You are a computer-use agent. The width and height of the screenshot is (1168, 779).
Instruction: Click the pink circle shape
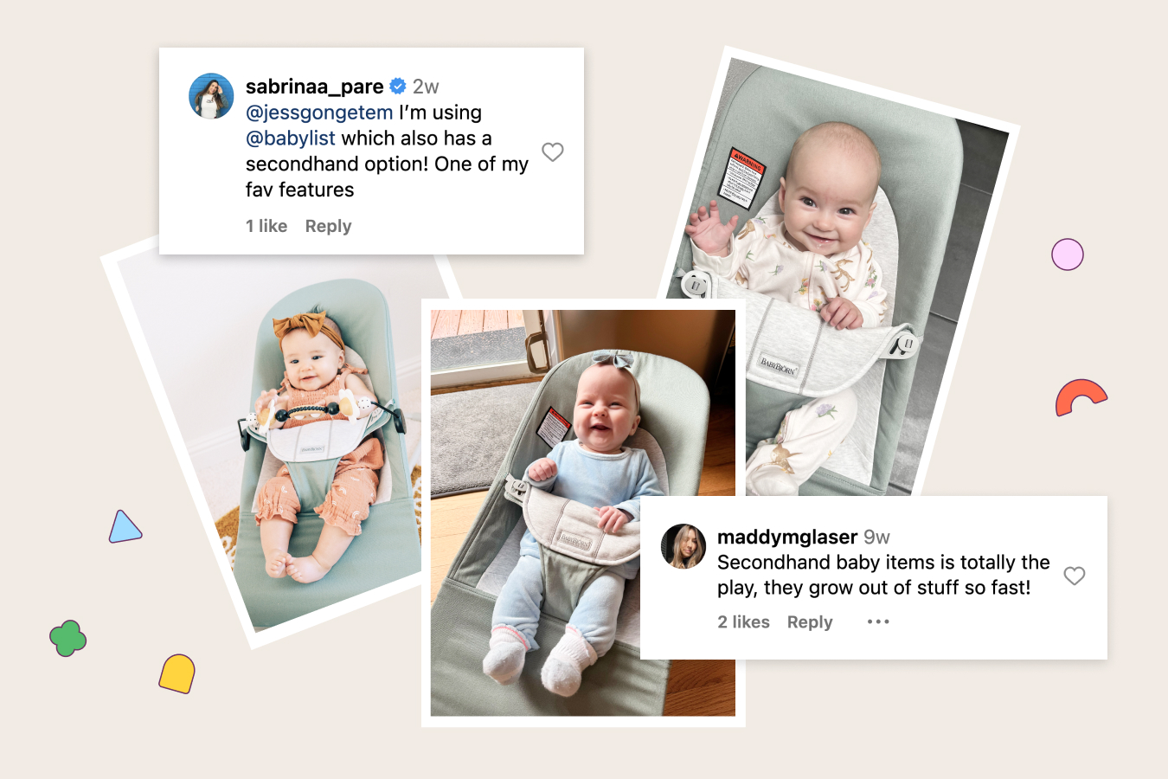point(1068,254)
